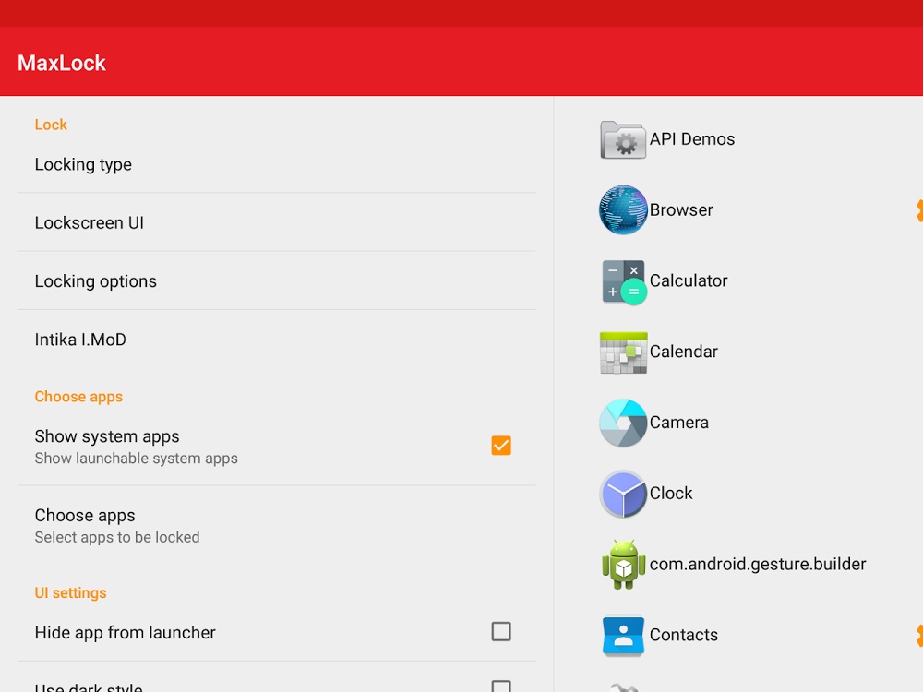Image resolution: width=923 pixels, height=692 pixels.
Task: Tap the Calculator app icon
Action: [x=623, y=281]
